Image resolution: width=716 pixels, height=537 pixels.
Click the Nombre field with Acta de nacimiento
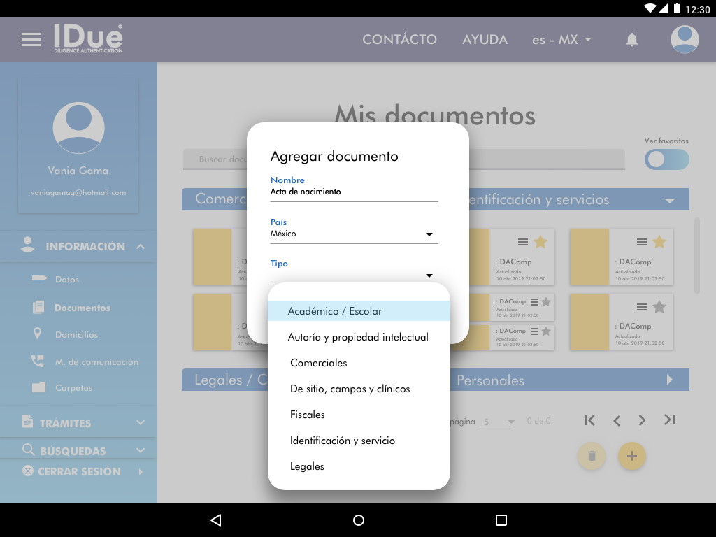coord(354,192)
